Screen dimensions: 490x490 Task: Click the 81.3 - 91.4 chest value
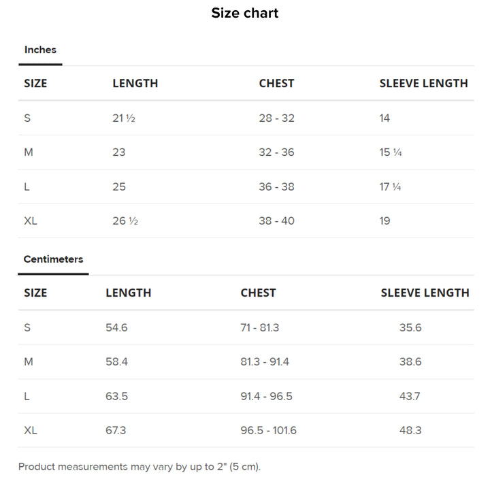265,361
